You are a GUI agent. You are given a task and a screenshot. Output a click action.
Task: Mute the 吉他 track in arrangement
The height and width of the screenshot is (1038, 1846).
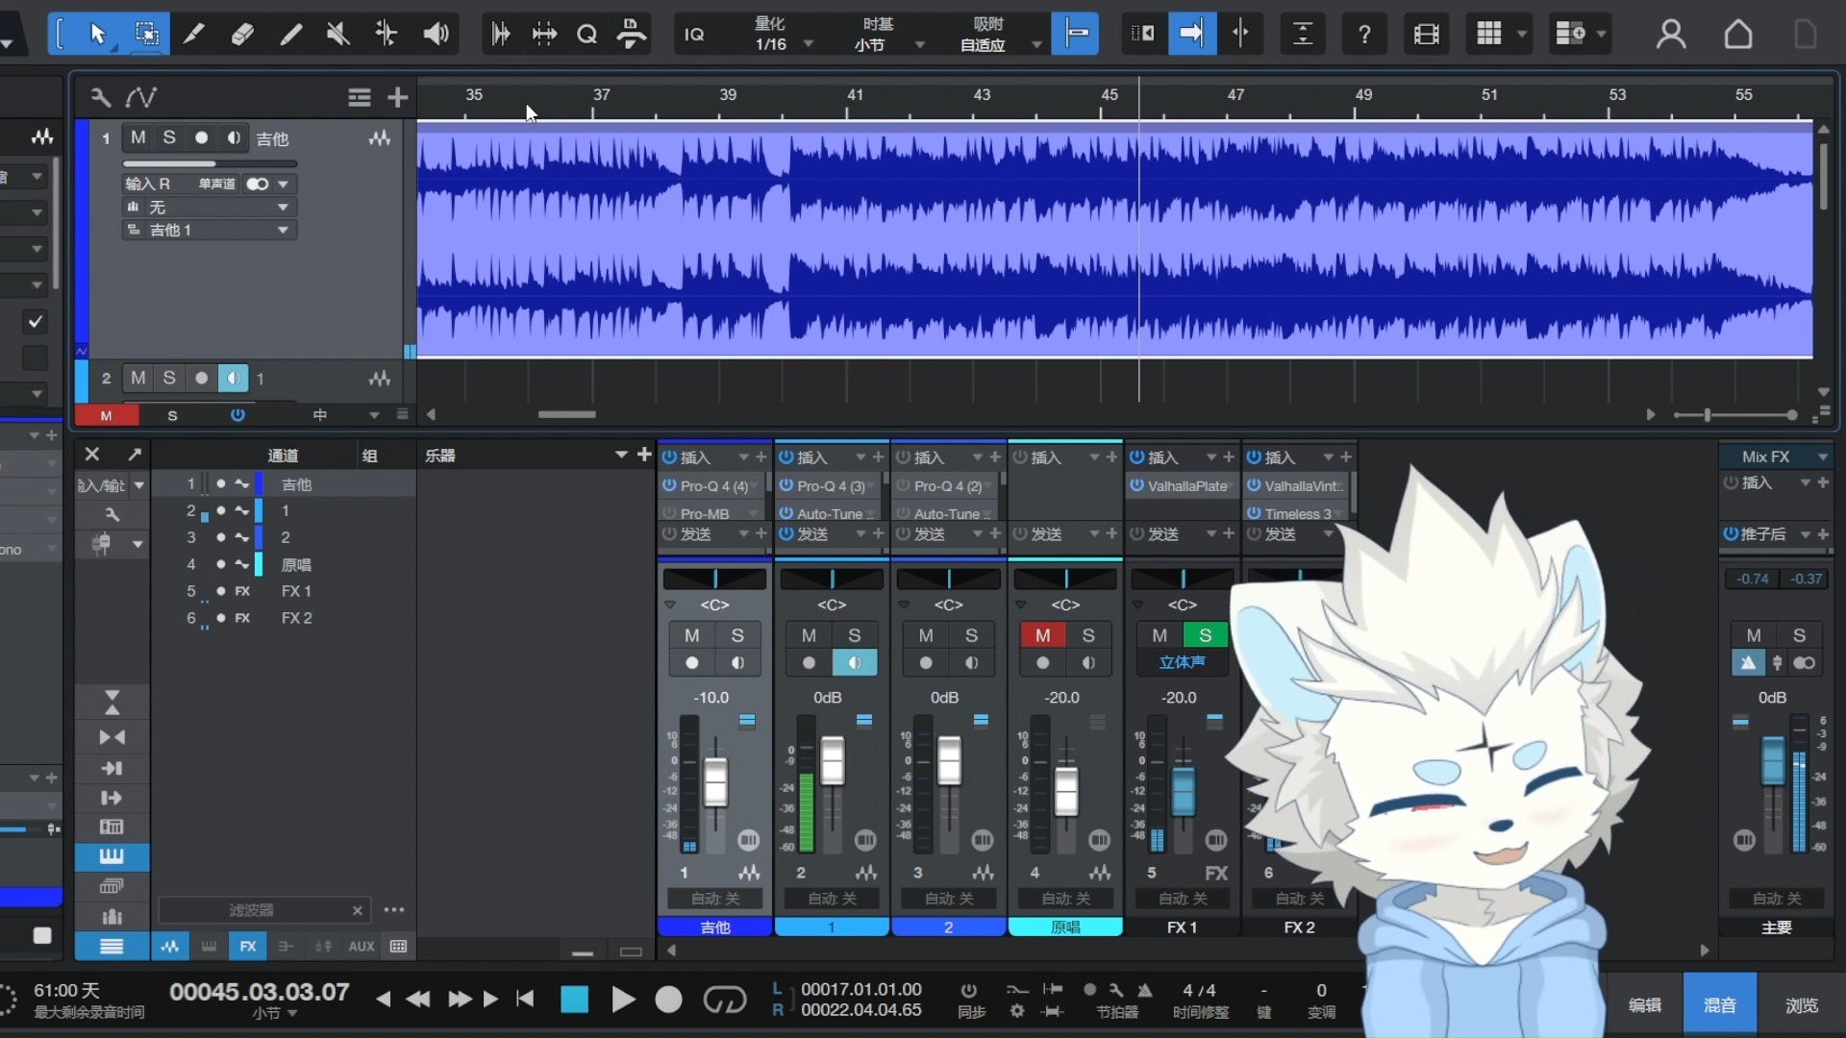pos(138,137)
